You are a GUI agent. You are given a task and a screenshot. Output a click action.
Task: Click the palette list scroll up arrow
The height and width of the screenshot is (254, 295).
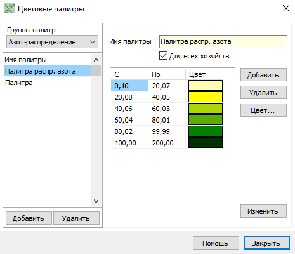[96, 60]
